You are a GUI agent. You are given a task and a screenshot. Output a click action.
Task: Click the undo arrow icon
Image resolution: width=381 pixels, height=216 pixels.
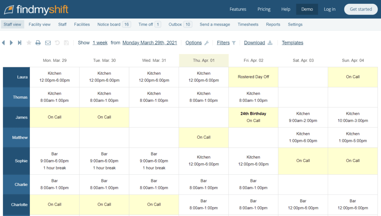point(57,43)
